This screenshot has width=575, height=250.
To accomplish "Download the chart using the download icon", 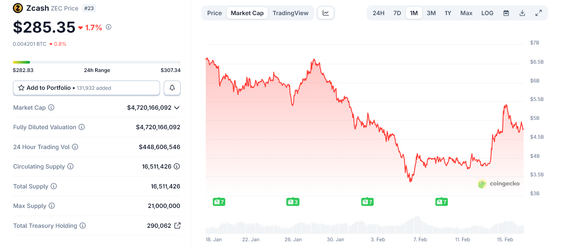I will pos(522,13).
